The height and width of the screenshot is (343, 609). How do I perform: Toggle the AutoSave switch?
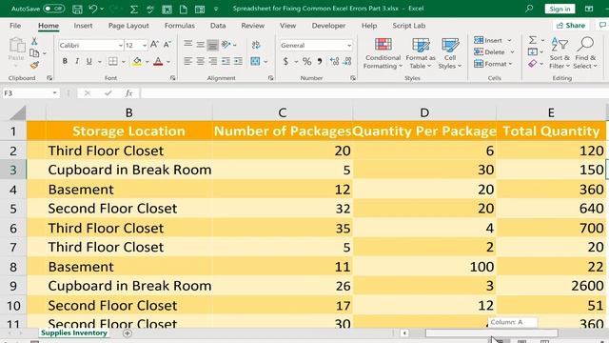pyautogui.click(x=54, y=9)
